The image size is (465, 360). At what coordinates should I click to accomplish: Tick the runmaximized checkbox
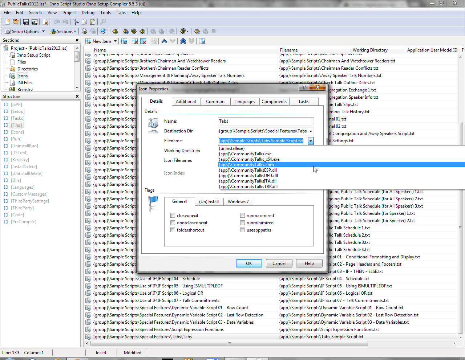pyautogui.click(x=243, y=216)
